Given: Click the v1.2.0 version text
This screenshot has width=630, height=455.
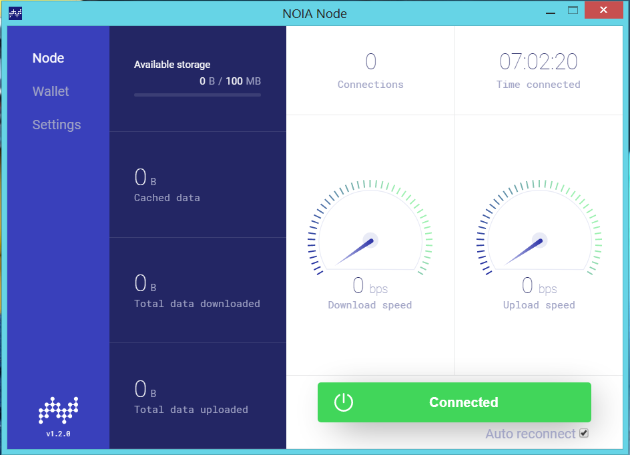Looking at the screenshot, I should pyautogui.click(x=58, y=434).
